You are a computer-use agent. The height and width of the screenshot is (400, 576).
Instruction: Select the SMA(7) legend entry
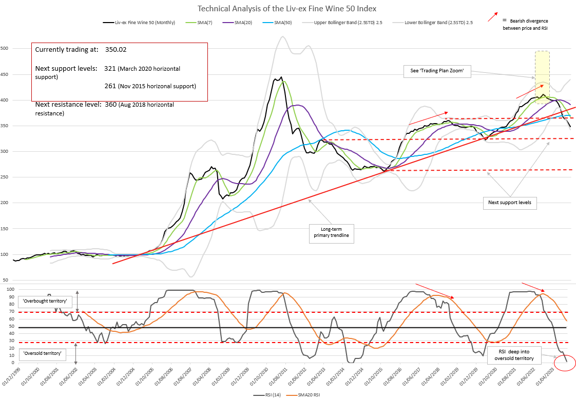(199, 23)
